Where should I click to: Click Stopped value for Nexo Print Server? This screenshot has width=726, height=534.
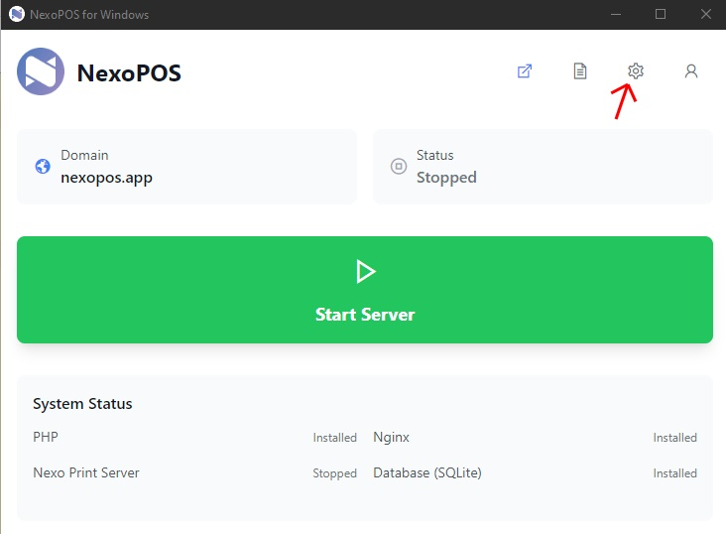pyautogui.click(x=335, y=473)
